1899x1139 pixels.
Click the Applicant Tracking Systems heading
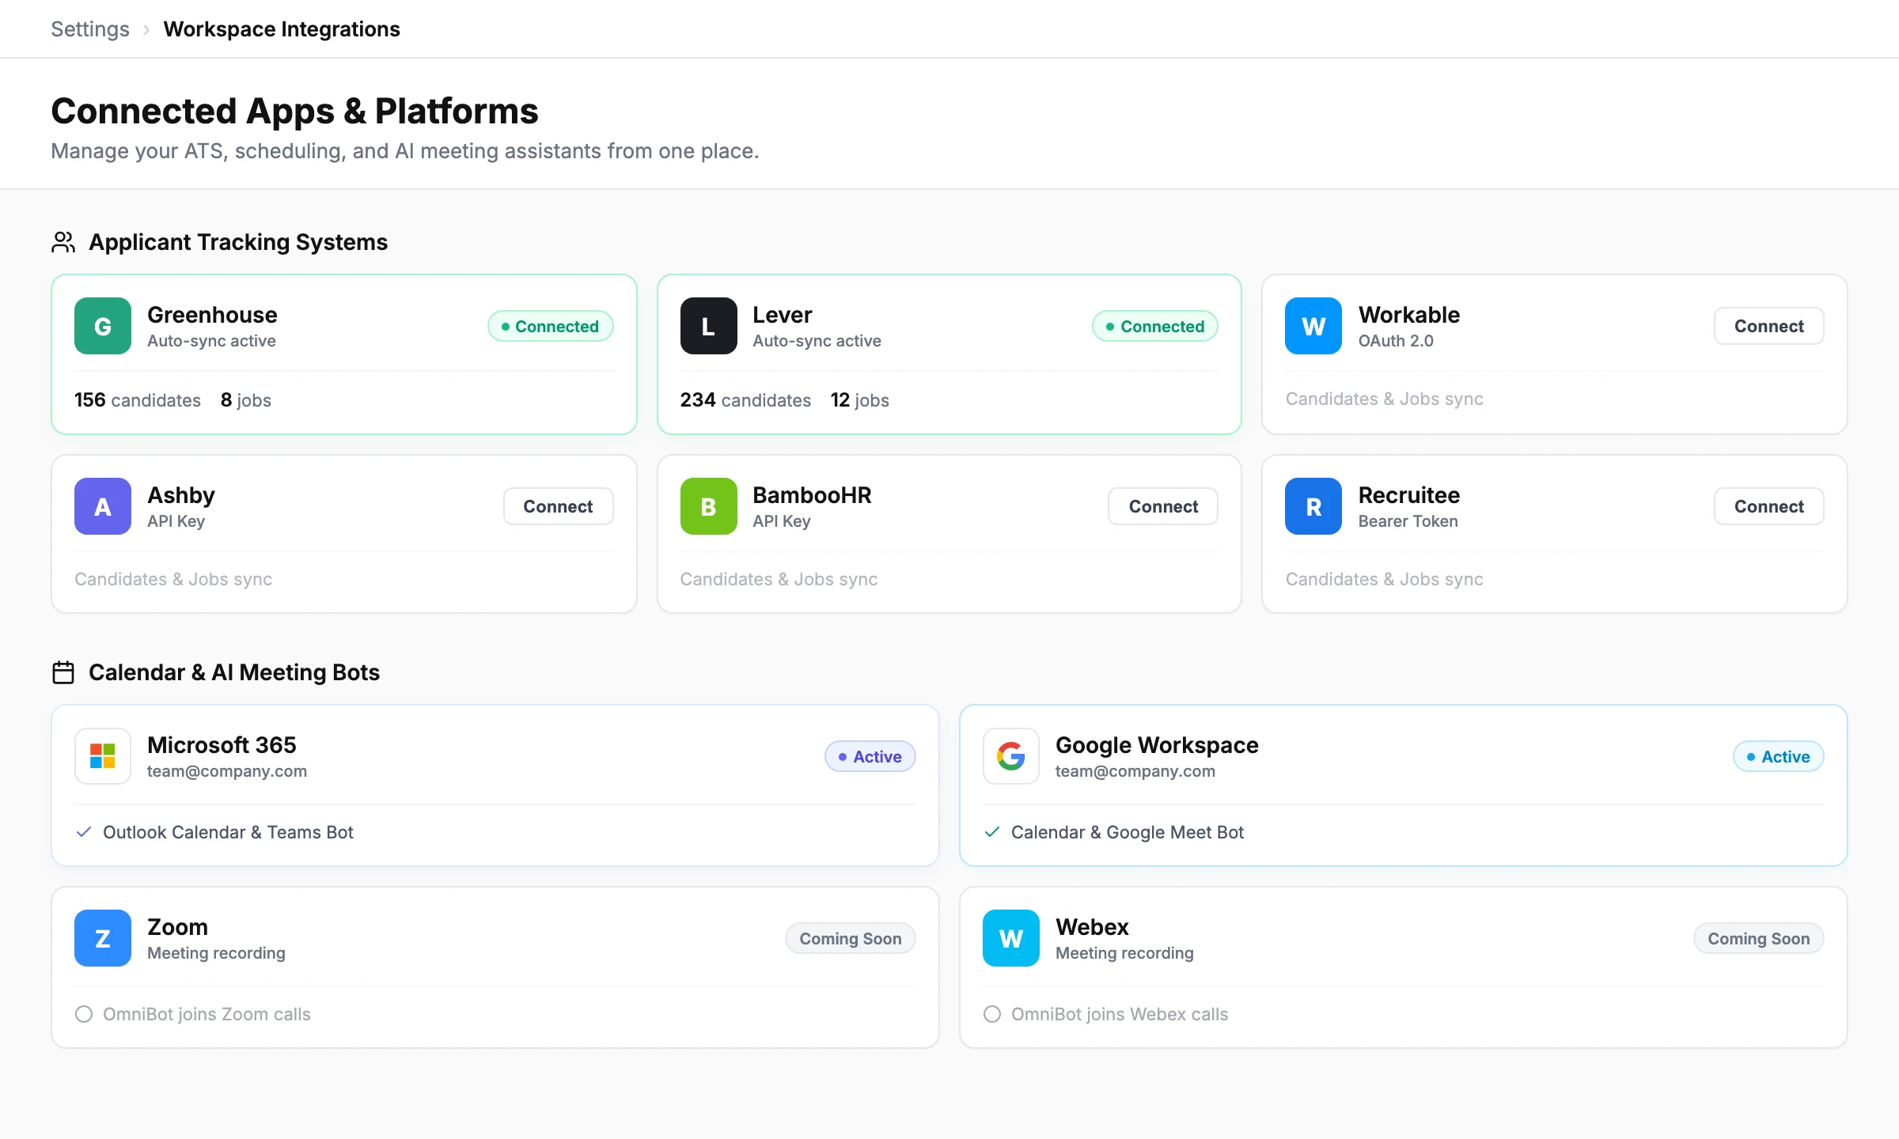pyautogui.click(x=238, y=242)
